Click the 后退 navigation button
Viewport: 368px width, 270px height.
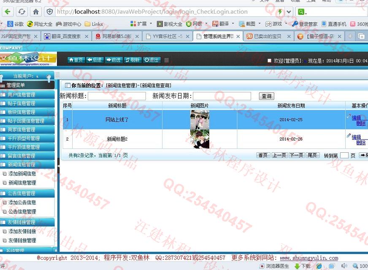click(95, 60)
